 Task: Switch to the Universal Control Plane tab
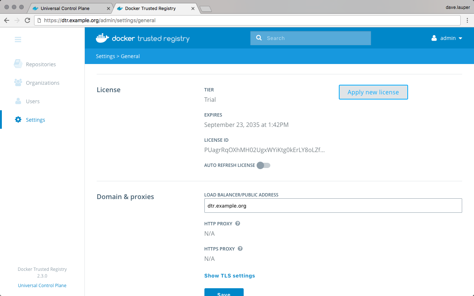[65, 8]
